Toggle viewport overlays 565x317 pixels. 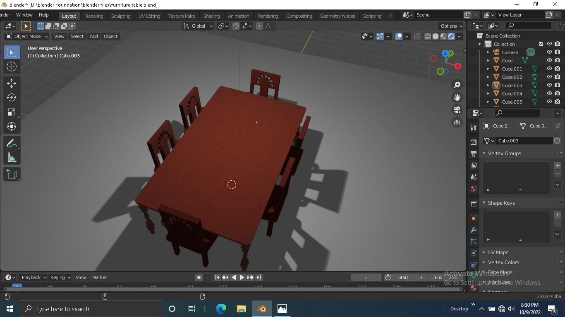tap(399, 36)
